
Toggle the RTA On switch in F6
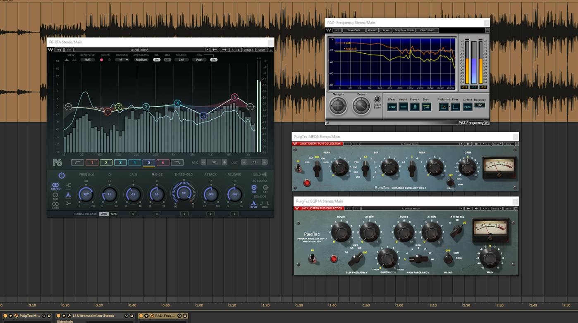click(x=214, y=59)
